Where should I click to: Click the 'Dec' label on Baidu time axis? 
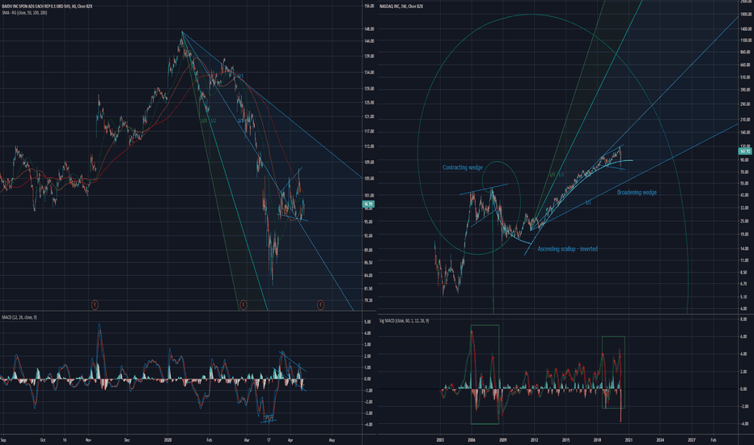coord(127,439)
